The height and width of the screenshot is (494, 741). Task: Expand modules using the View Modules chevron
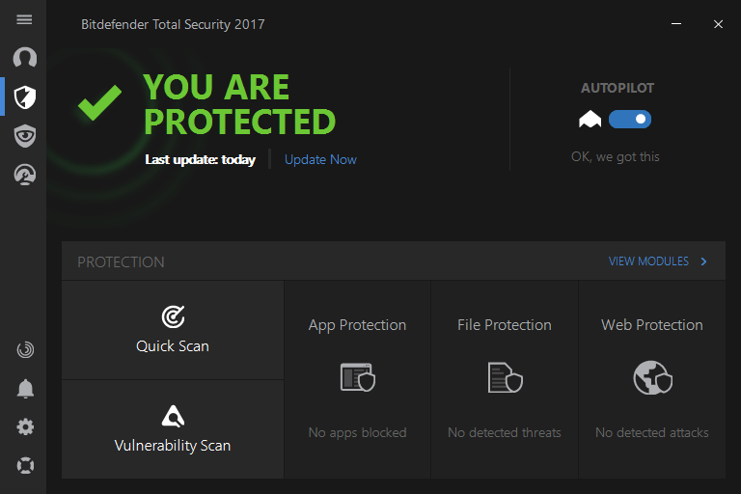[x=704, y=261]
